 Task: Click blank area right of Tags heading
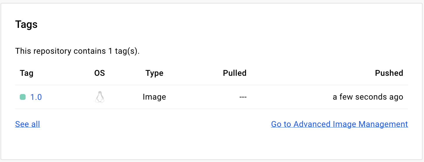coord(204,24)
